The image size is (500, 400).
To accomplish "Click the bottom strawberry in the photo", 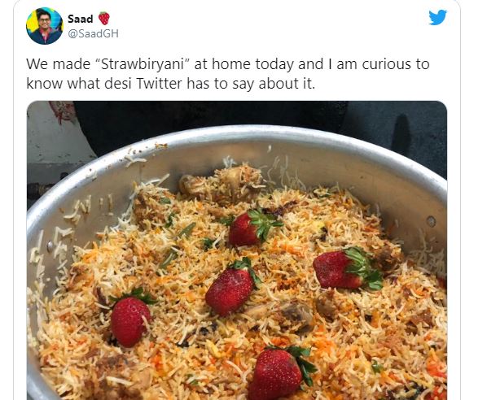I will [281, 372].
